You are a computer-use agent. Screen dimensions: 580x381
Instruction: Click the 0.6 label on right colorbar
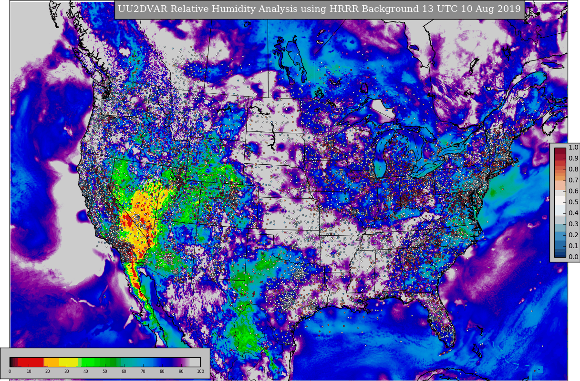click(573, 191)
